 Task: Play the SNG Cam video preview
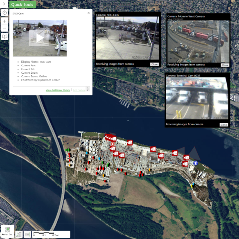39,38
